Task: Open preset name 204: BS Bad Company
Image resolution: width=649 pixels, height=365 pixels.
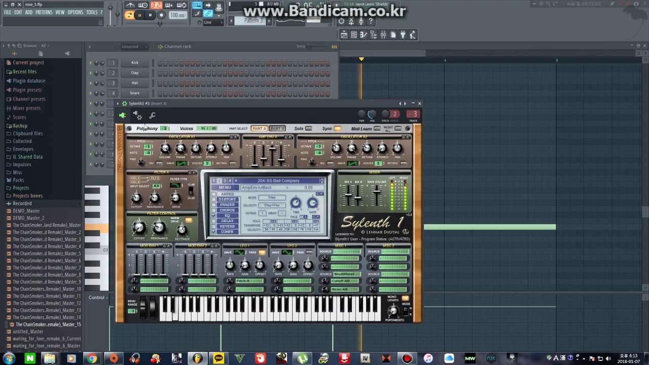Action: tap(278, 181)
